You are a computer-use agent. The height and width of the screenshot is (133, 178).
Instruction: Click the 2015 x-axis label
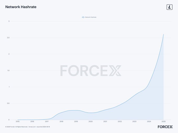tap(18, 122)
